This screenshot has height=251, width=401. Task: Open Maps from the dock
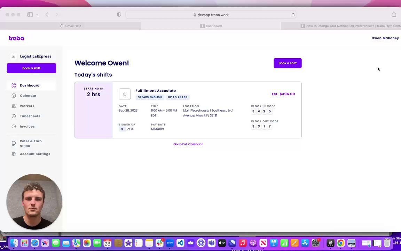pos(77,243)
